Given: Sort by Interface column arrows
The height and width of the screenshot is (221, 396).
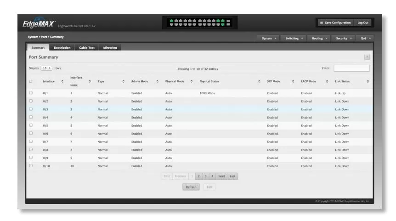Looking at the screenshot, I should [x=62, y=81].
